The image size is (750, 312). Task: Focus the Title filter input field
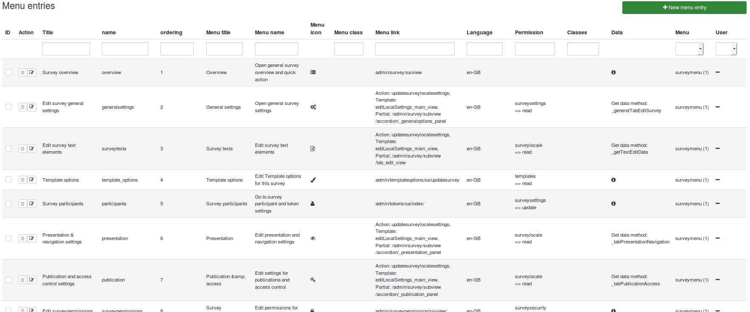(x=66, y=49)
